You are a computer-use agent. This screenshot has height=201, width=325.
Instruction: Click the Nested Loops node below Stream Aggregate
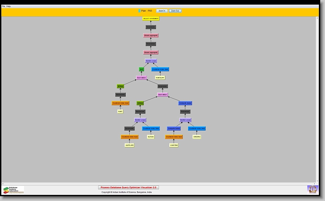pyautogui.click(x=151, y=61)
